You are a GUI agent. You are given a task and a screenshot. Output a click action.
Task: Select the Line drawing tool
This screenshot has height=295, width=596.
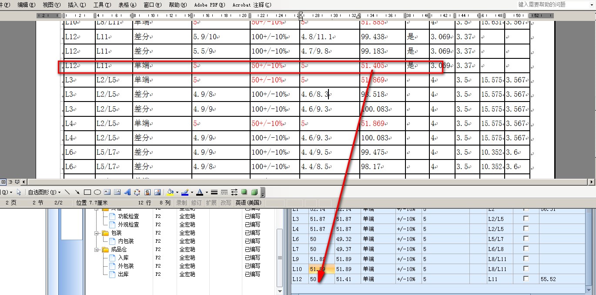coord(67,192)
